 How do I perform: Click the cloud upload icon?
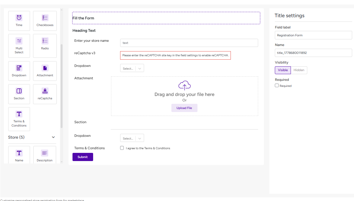[184, 85]
